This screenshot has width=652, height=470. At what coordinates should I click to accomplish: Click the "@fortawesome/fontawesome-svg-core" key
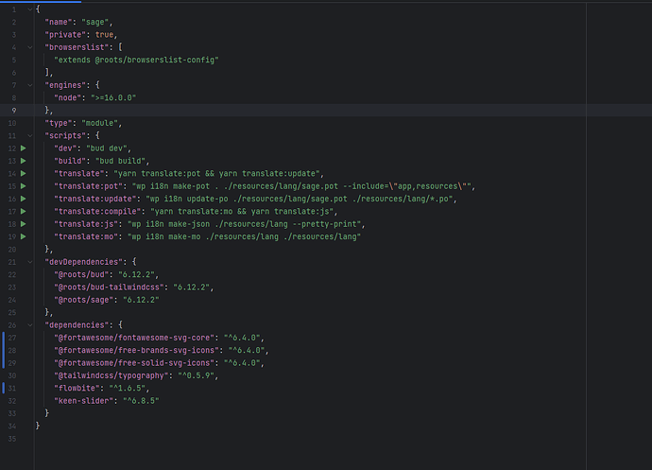[x=134, y=338]
